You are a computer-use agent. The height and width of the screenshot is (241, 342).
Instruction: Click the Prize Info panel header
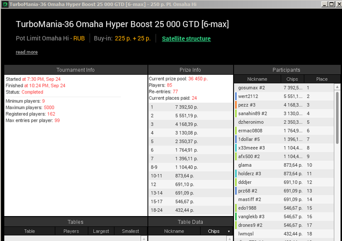(x=190, y=70)
